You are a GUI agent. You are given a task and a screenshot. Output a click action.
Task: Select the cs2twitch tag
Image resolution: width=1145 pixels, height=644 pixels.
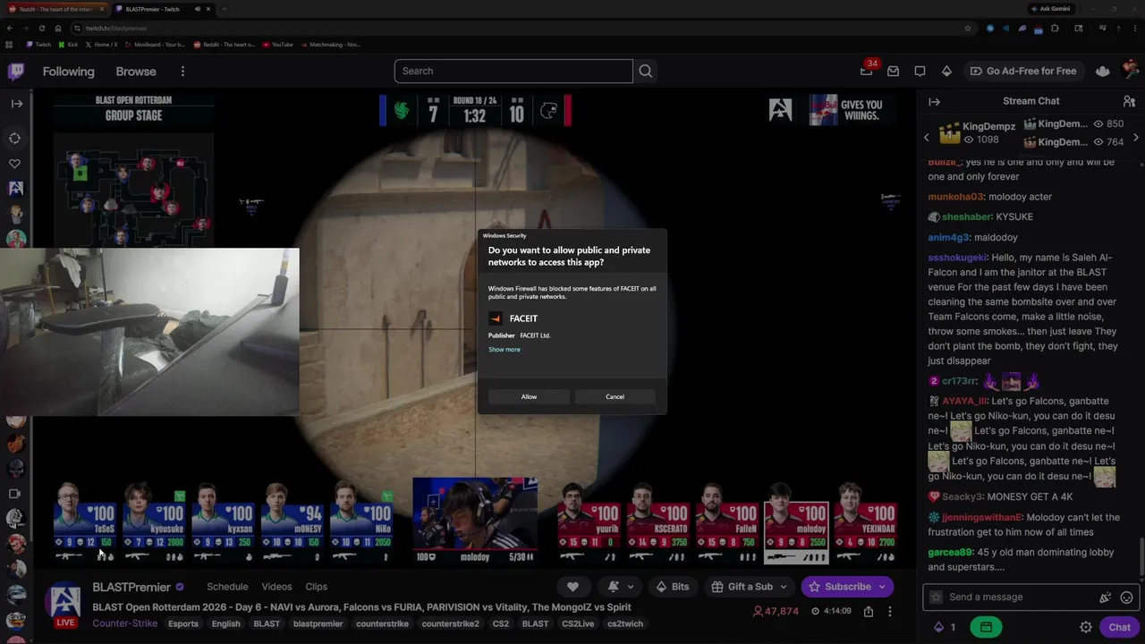pyautogui.click(x=625, y=623)
